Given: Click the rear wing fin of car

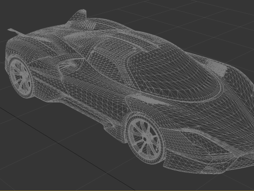Looking at the screenshot, I should (78, 16).
